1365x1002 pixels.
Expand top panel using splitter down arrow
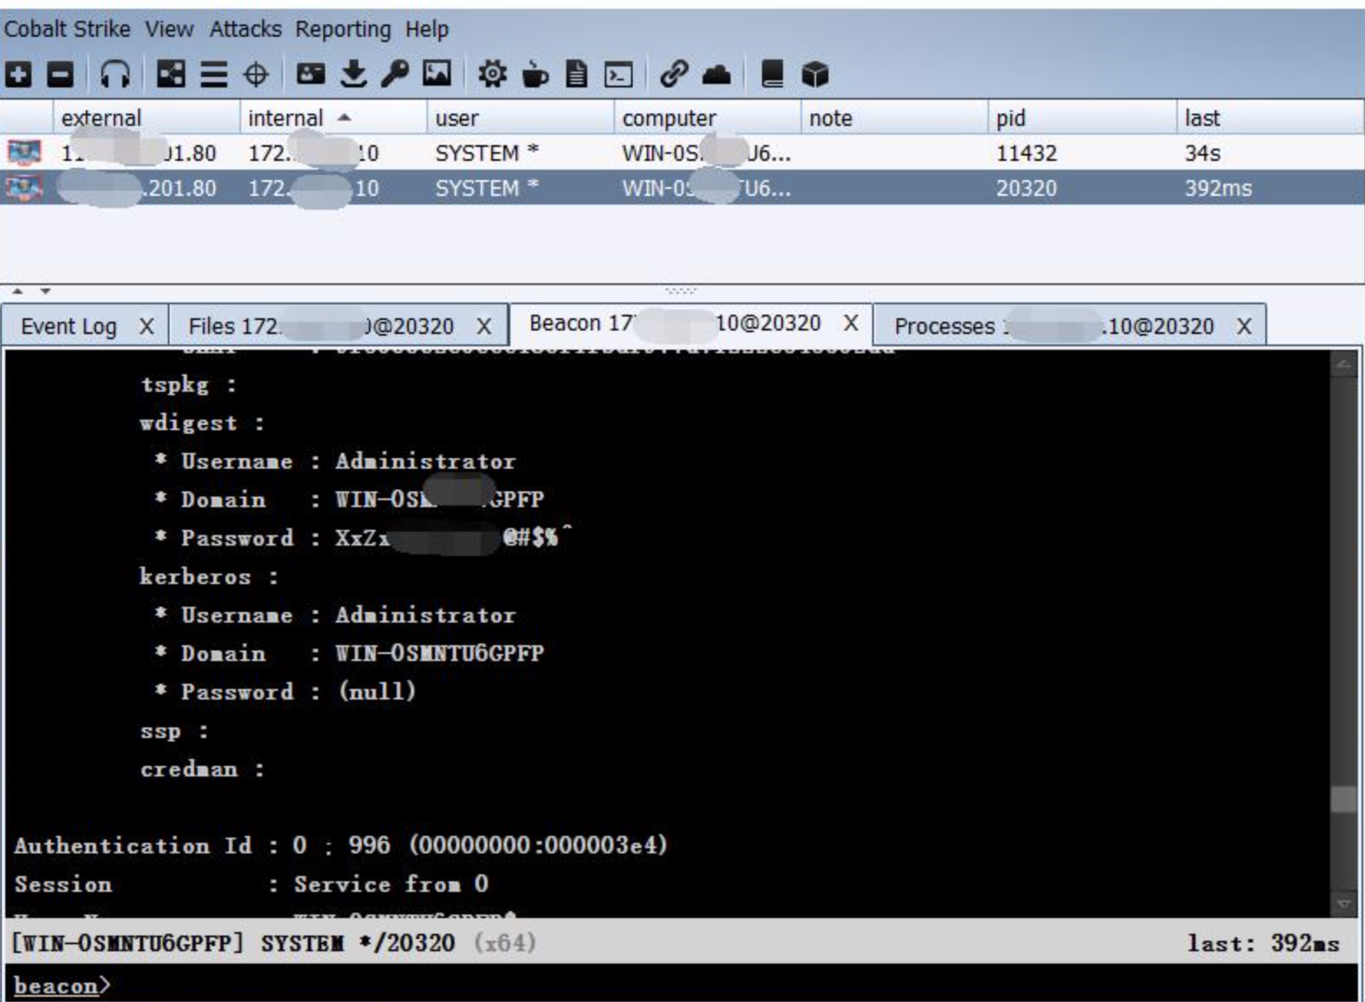tap(45, 291)
